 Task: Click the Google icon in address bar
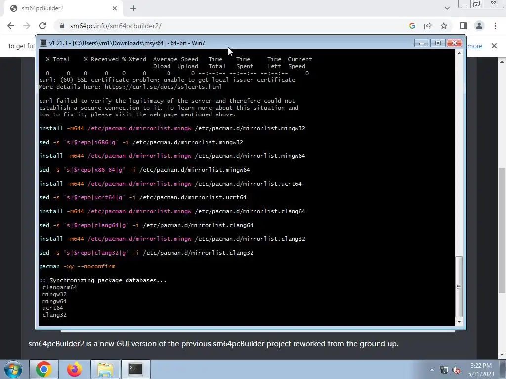pos(412,26)
